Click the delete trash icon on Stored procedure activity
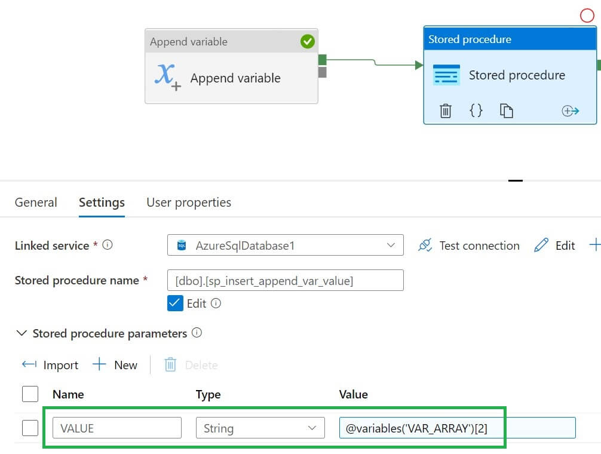The width and height of the screenshot is (601, 454). [x=446, y=111]
